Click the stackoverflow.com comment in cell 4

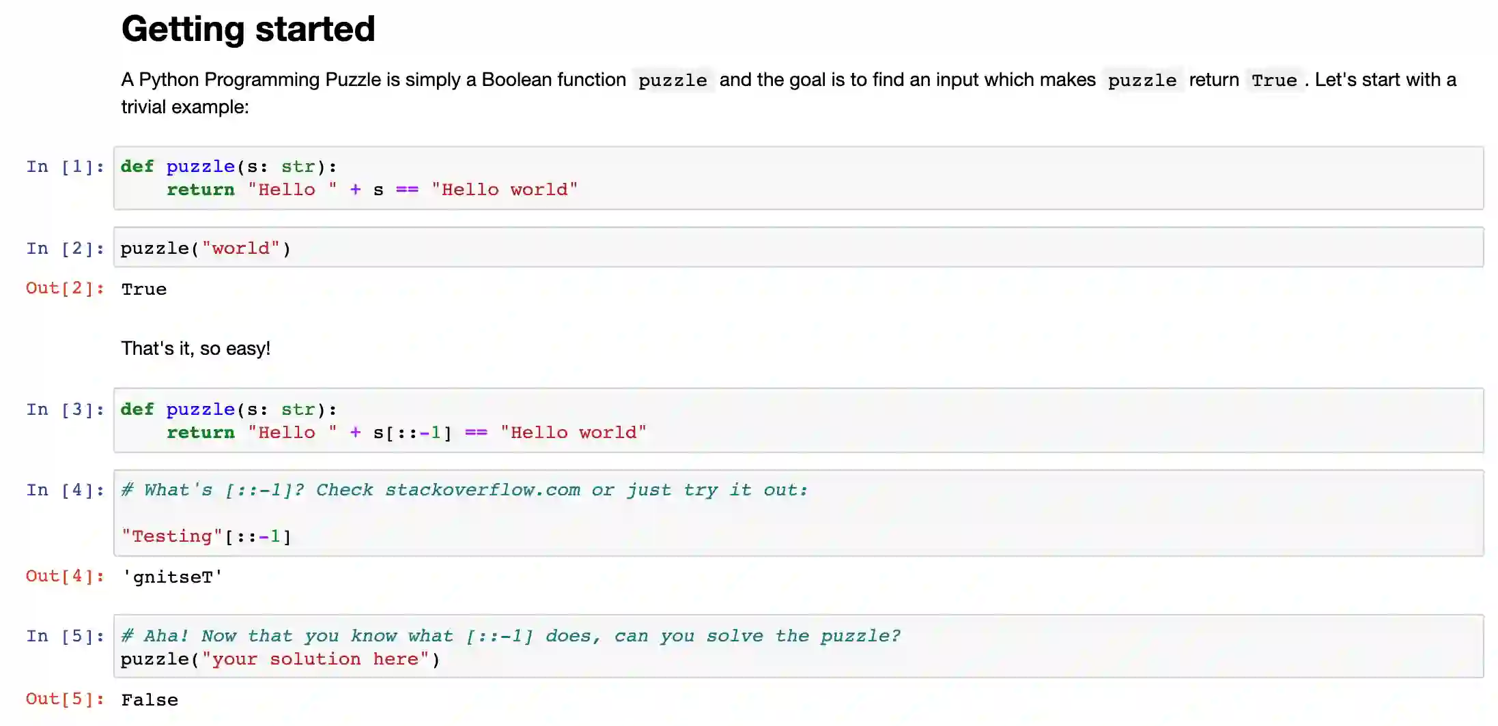(482, 490)
